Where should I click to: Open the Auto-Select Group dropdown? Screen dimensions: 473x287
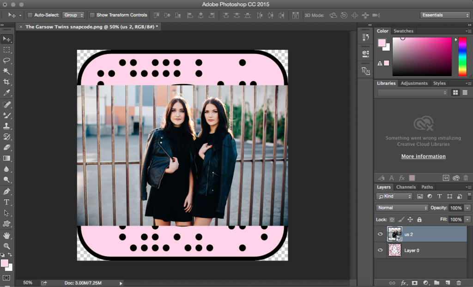pyautogui.click(x=73, y=15)
